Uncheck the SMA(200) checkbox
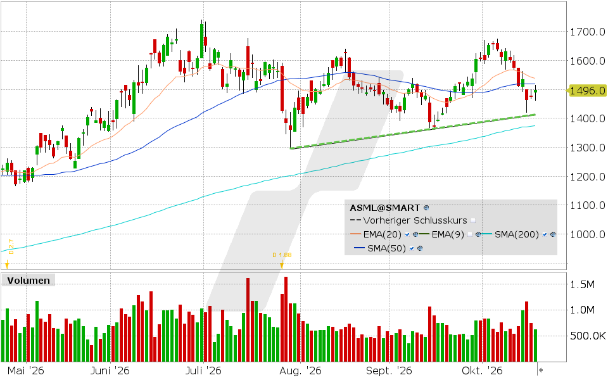 click(545, 234)
